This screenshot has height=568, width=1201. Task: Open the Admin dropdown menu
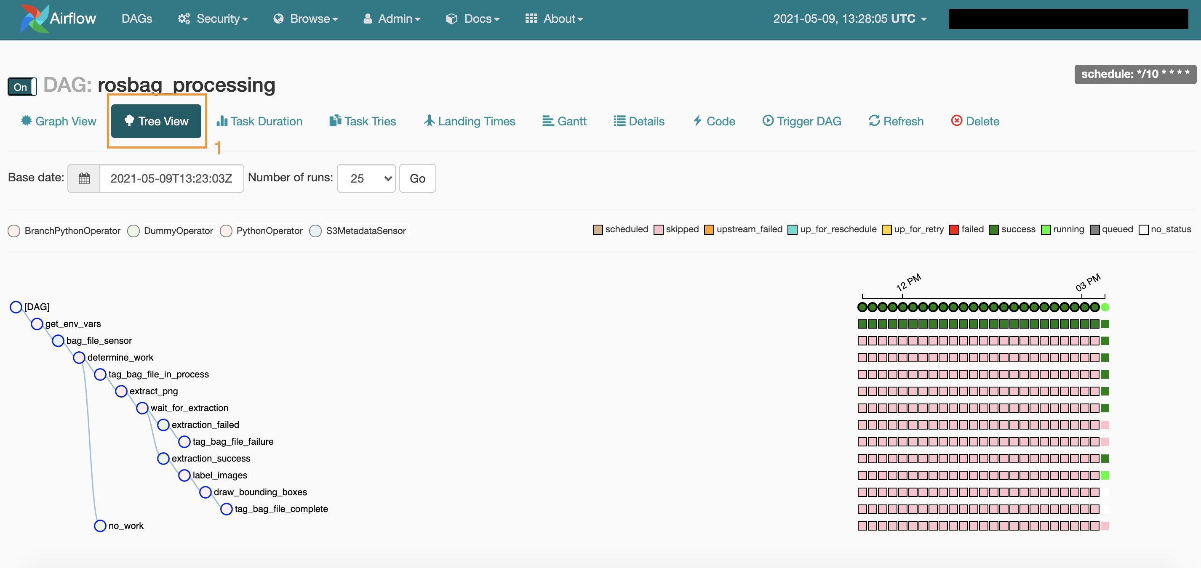pos(392,19)
